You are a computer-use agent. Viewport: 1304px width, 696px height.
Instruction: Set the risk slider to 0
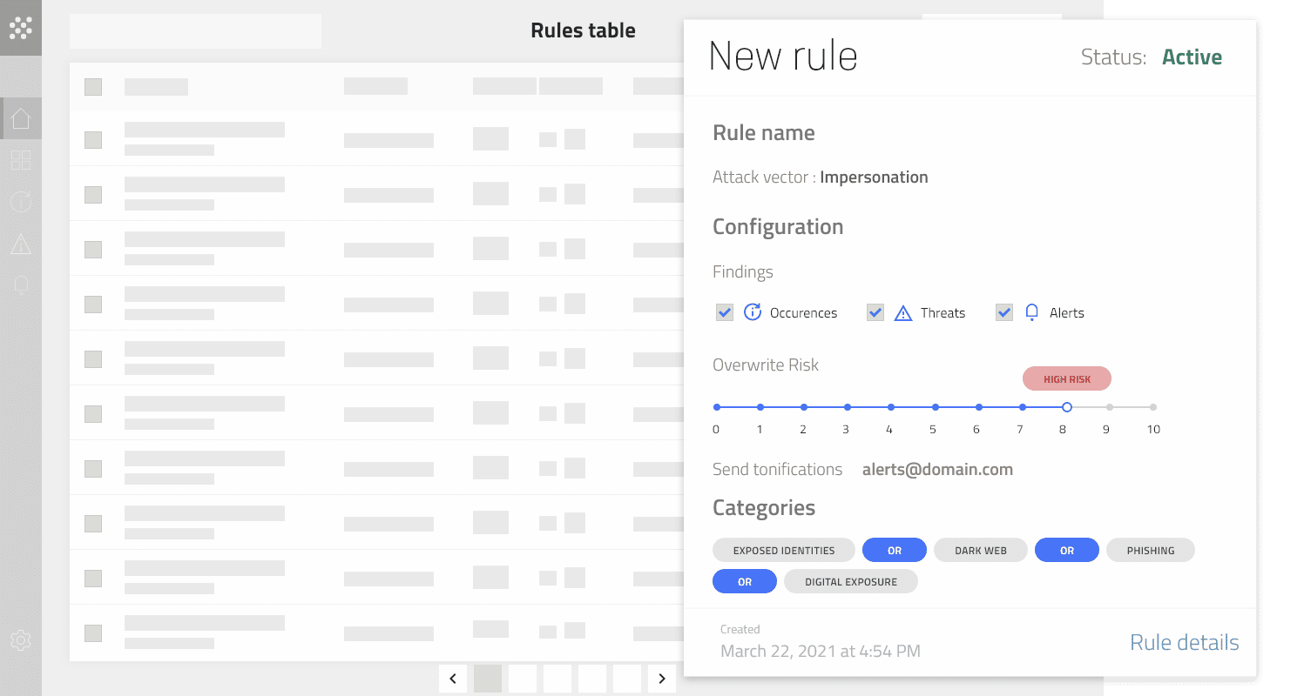(x=717, y=407)
